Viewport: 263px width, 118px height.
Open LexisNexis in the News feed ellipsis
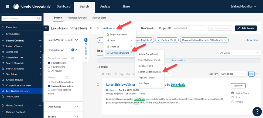(x=40, y=91)
